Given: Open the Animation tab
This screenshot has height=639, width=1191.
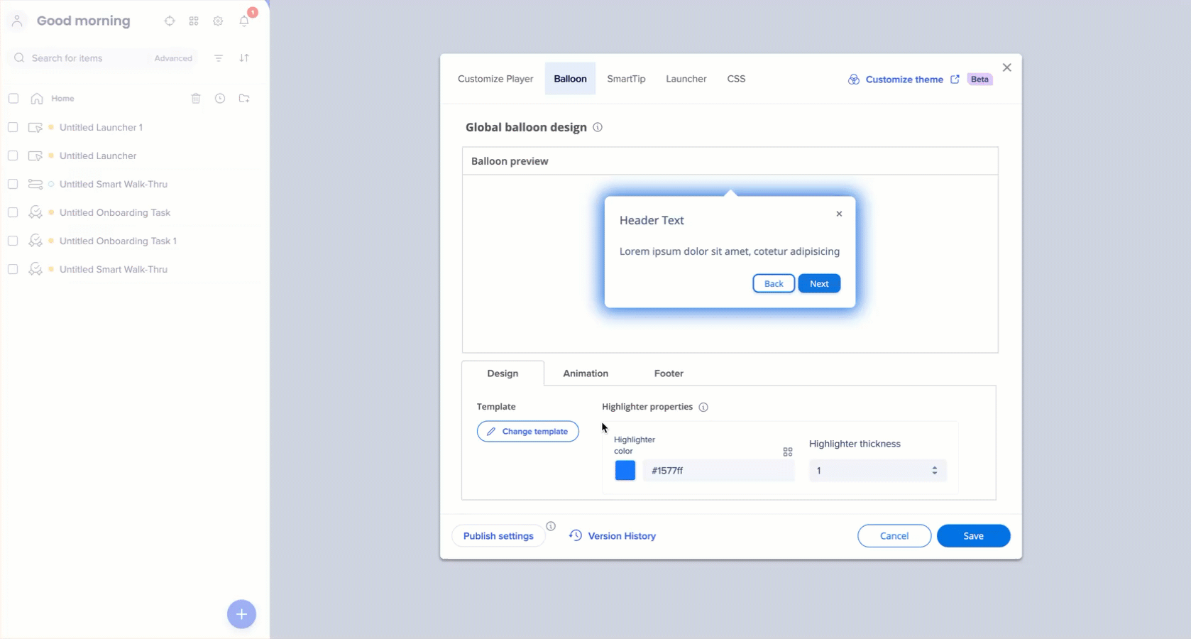Looking at the screenshot, I should coord(585,373).
